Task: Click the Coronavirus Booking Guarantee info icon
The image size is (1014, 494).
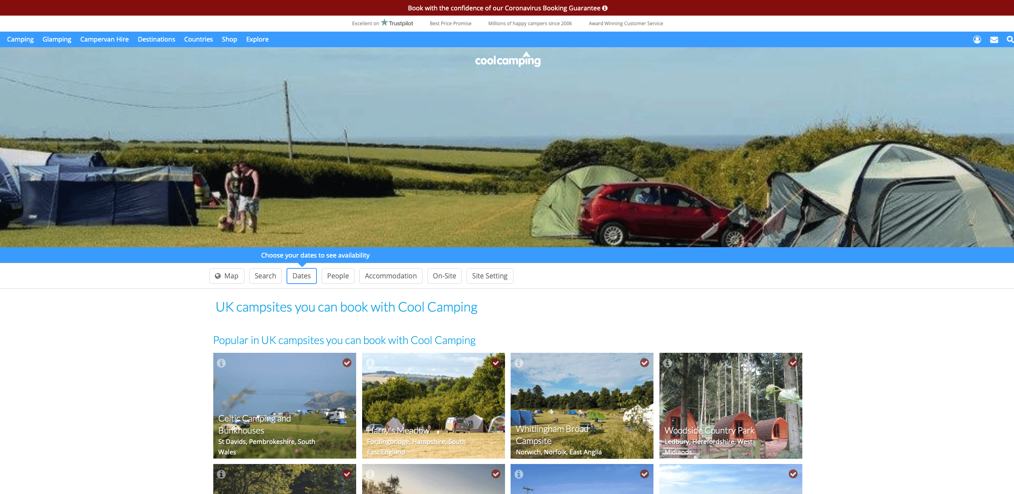Action: (605, 8)
